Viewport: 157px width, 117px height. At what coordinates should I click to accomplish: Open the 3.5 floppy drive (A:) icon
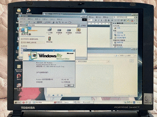pyautogui.click(x=49, y=31)
